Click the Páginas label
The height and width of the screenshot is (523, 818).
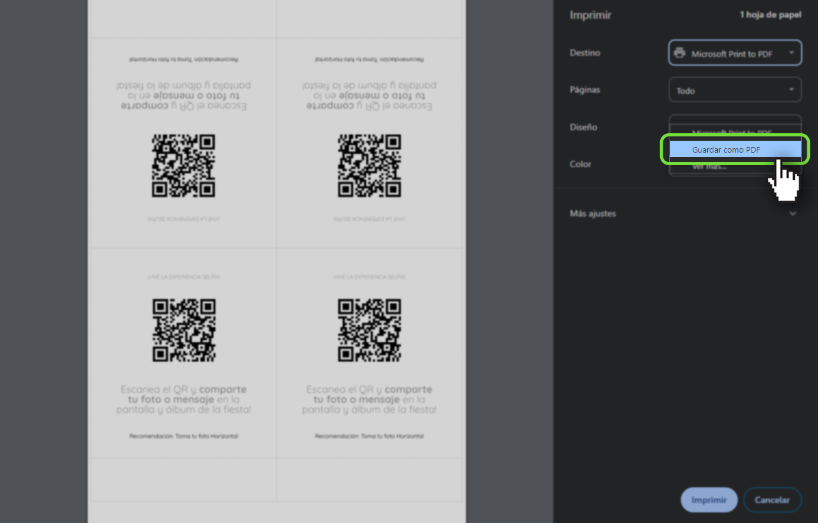585,90
